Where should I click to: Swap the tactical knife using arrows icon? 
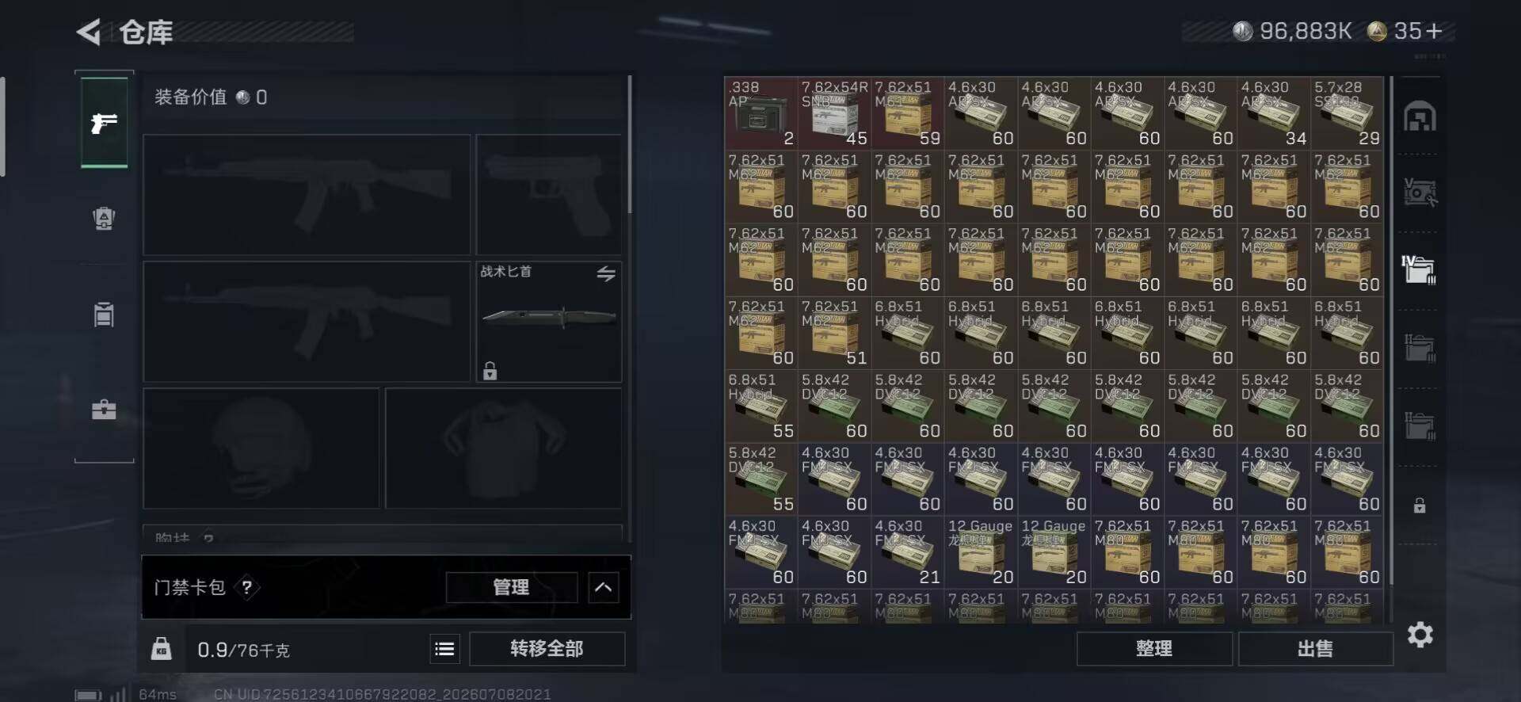[606, 273]
